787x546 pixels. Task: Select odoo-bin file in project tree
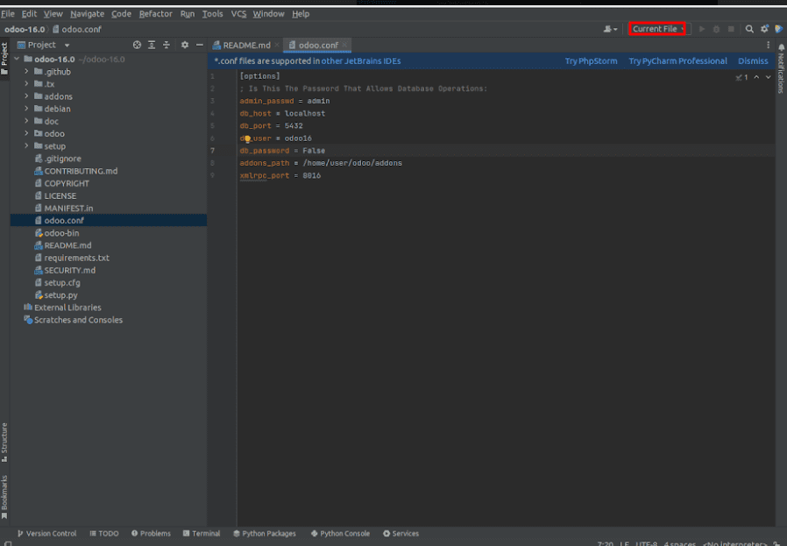click(61, 233)
